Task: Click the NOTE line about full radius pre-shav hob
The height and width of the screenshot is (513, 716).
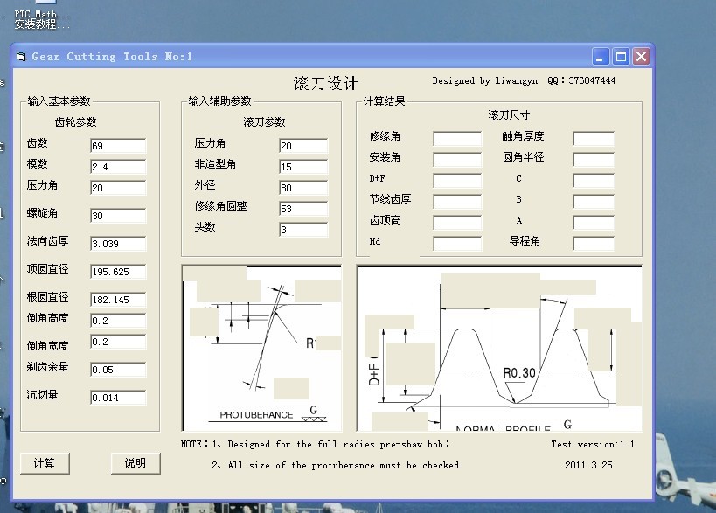Action: click(x=315, y=444)
